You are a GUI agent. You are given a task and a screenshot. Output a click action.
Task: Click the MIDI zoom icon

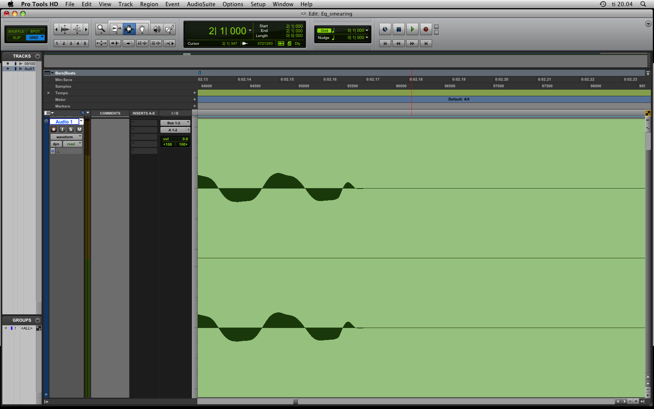coord(77,29)
